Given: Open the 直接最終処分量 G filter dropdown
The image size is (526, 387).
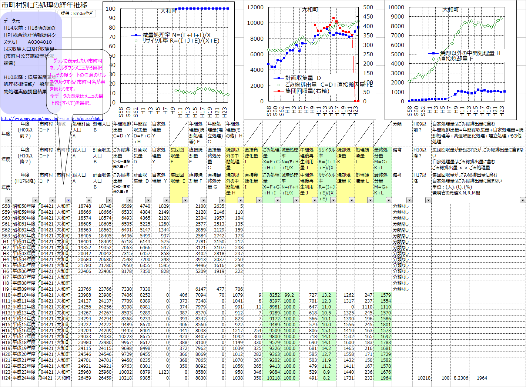Looking at the screenshot, I should 222,200.
